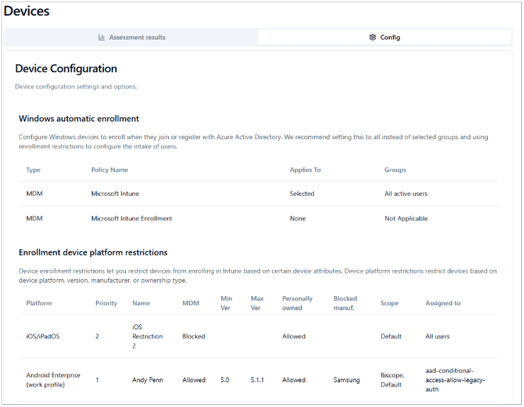Click Android Enterprise (work profile) platform
This screenshot has width=524, height=407.
click(53, 379)
